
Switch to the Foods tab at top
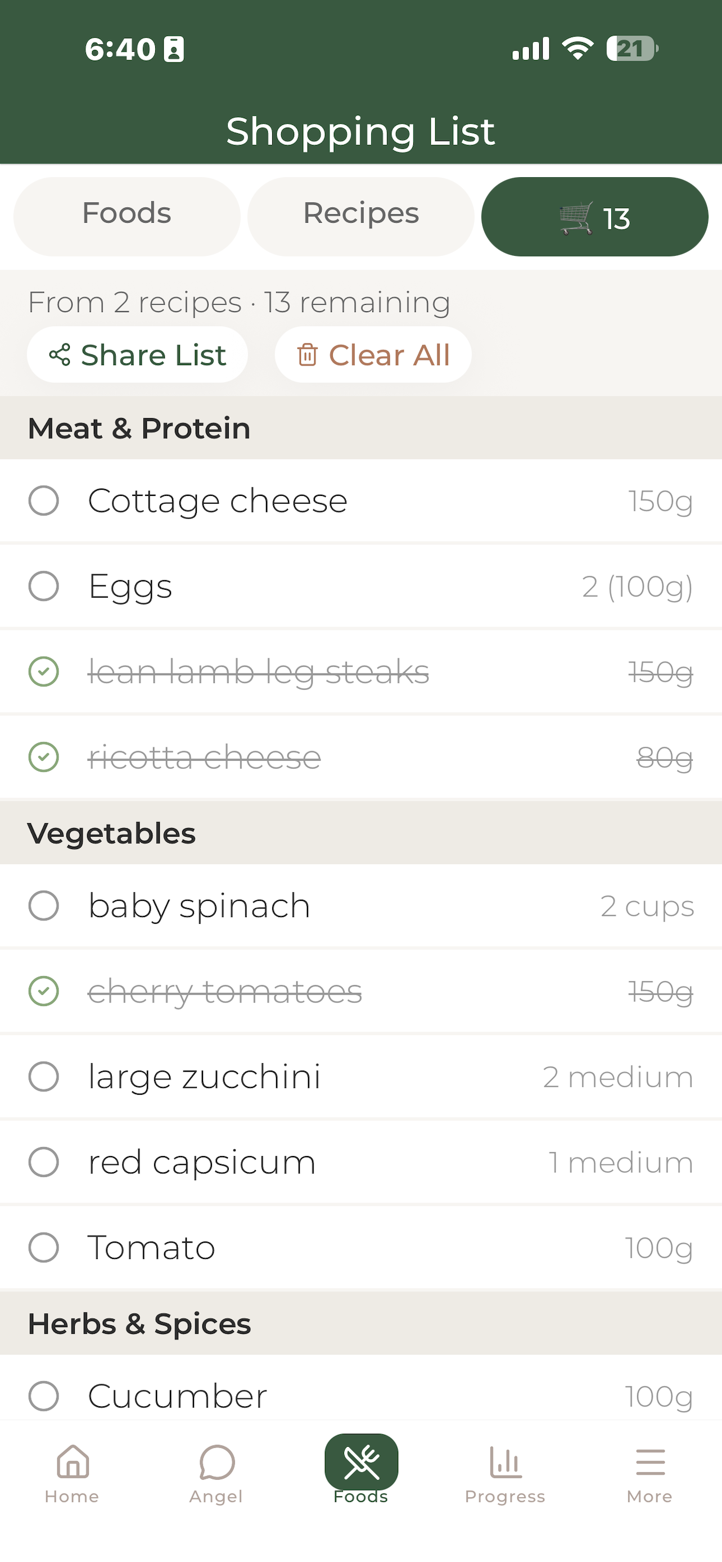point(127,216)
